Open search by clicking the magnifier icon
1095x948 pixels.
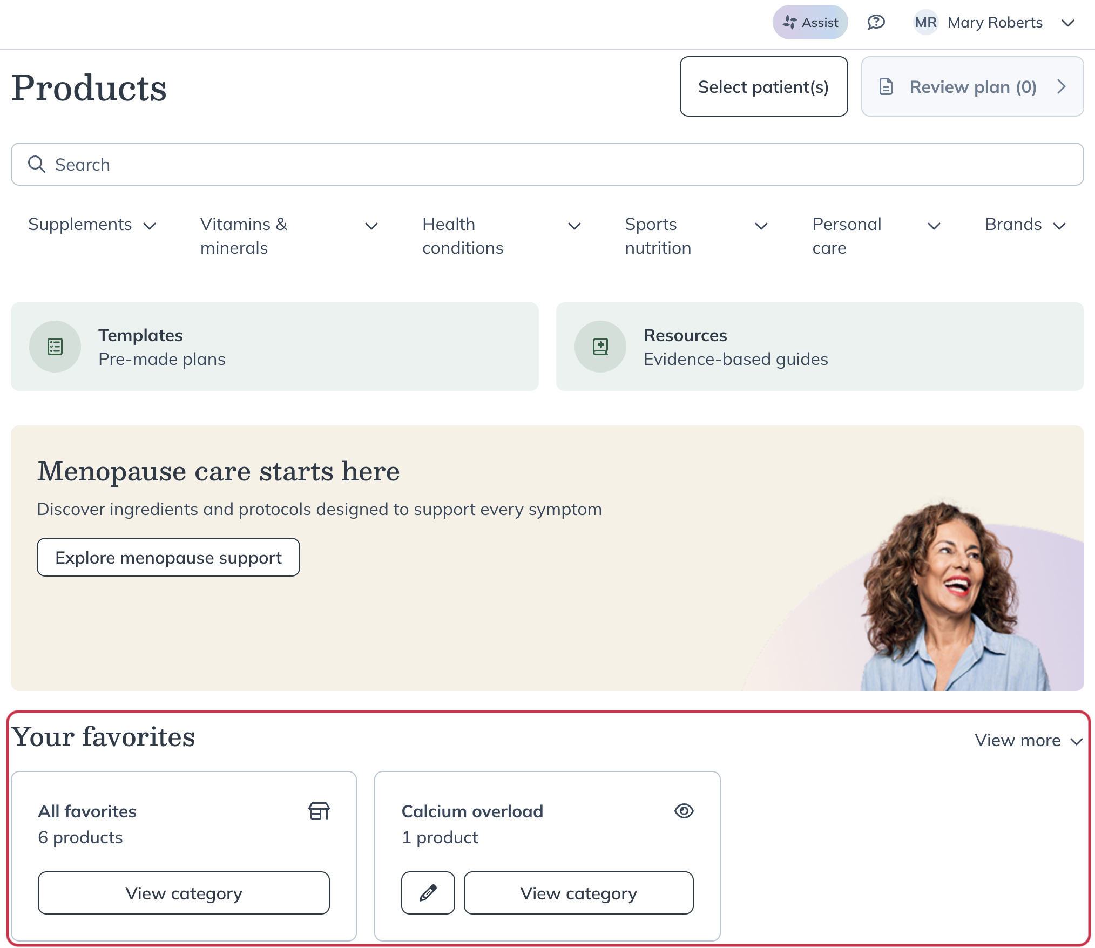click(37, 164)
